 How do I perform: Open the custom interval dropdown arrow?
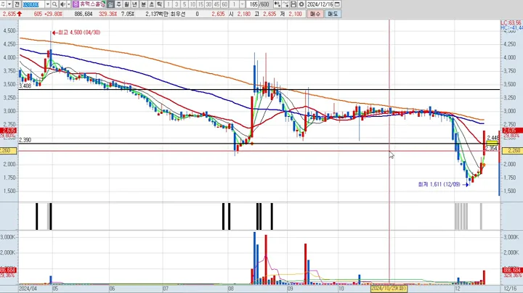(x=242, y=4)
